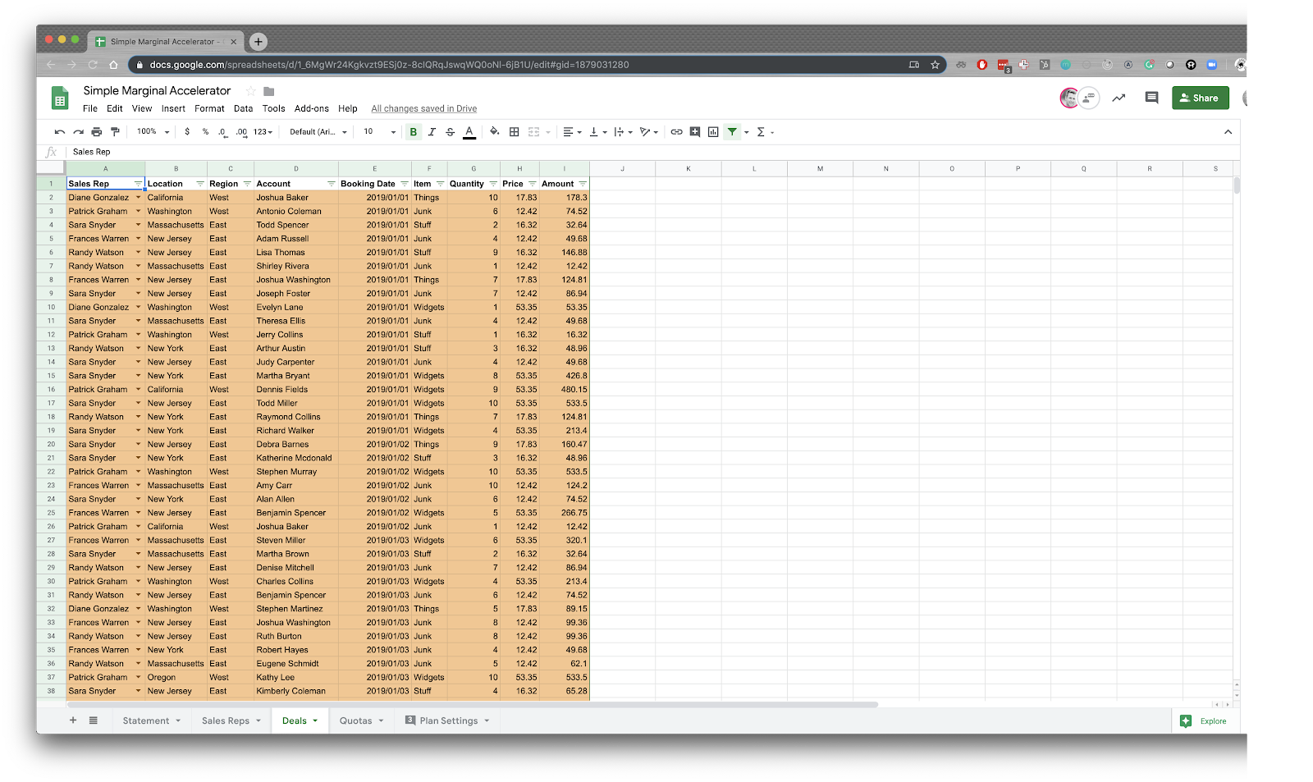Open the Paint format tool
The height and width of the screenshot is (782, 1313).
pos(117,131)
